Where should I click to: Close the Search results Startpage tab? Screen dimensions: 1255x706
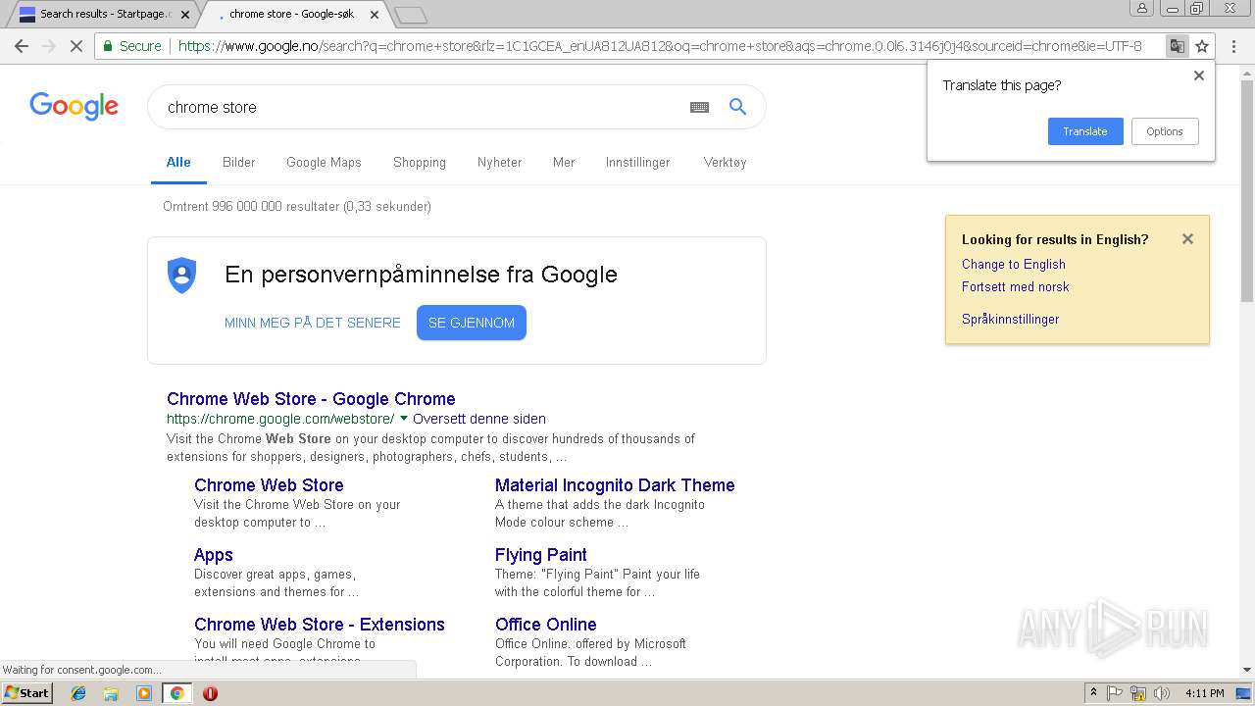pyautogui.click(x=185, y=15)
